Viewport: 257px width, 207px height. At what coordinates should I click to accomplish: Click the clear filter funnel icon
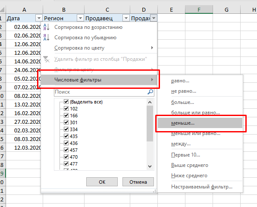[46, 59]
